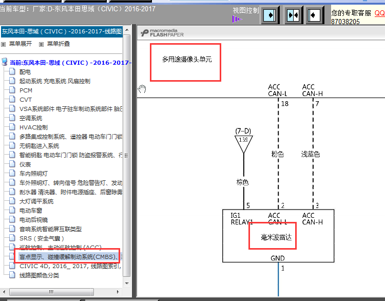Select 车外照明灯、转向信号 危险警告灯 entry
The image size is (385, 301).
tap(71, 183)
